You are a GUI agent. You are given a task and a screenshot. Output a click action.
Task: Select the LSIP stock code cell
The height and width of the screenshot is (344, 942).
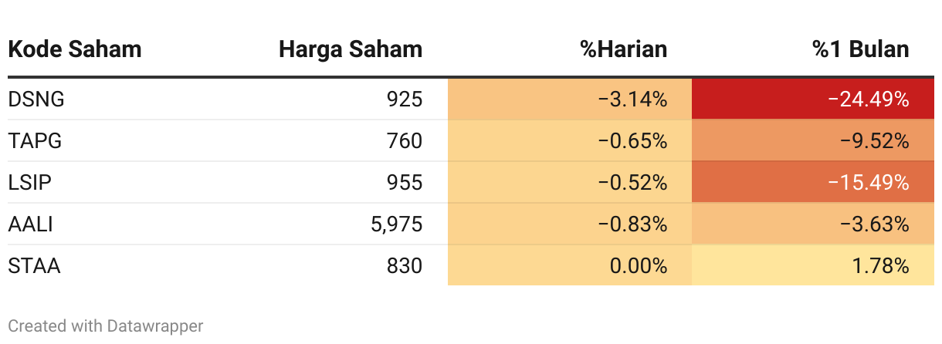[30, 183]
